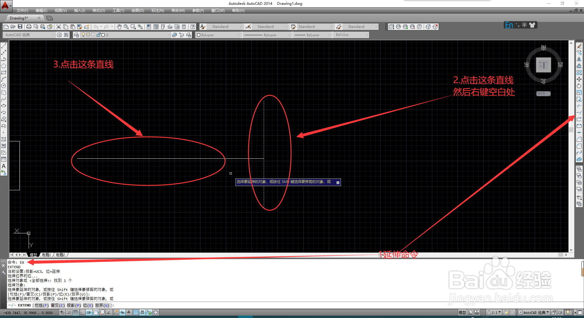
Task: Toggle Ortho Mode in status bar
Action: pos(82,312)
